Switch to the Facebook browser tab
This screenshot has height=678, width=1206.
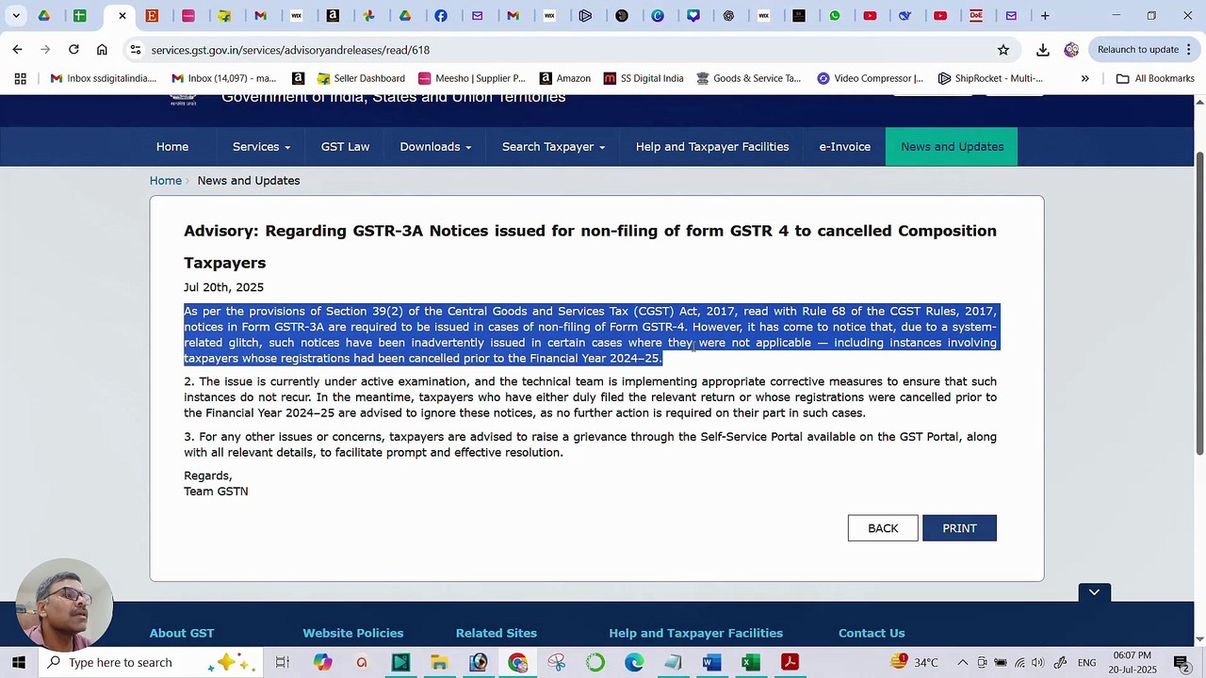(x=441, y=16)
